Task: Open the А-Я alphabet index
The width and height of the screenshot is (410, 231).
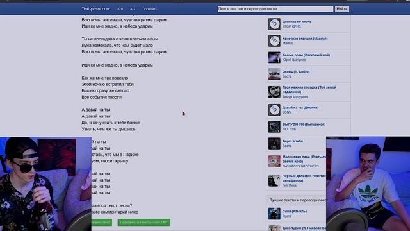Action: pyautogui.click(x=120, y=9)
